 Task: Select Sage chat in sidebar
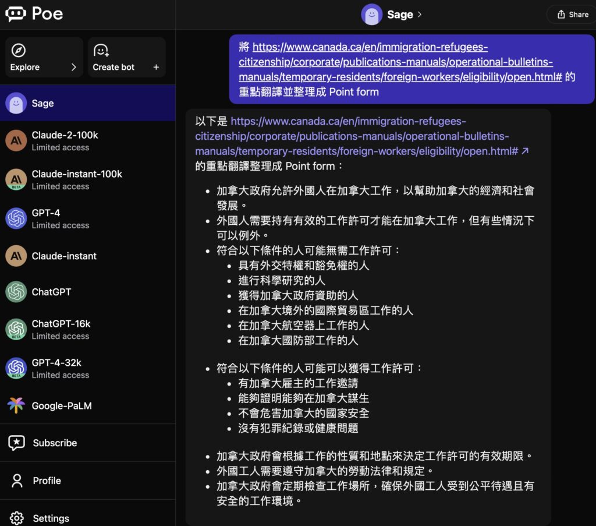[88, 103]
